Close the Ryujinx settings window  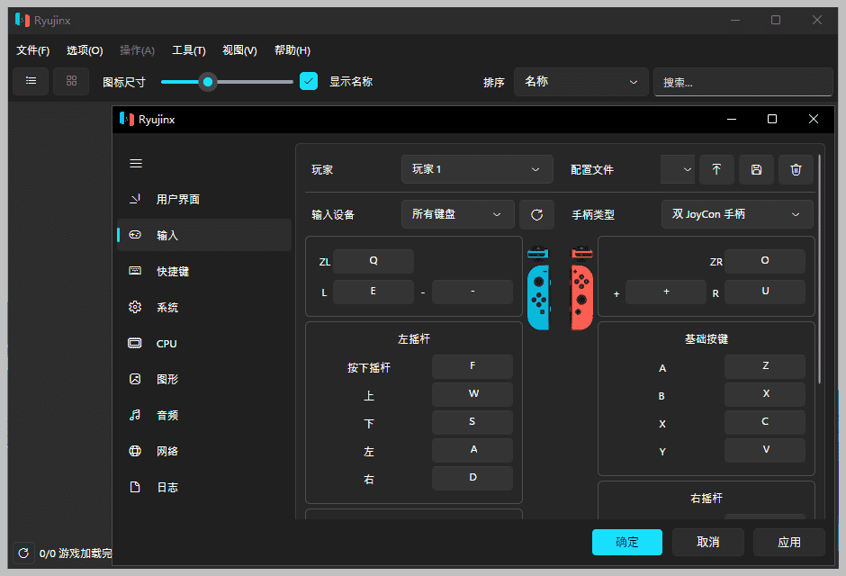click(x=814, y=119)
